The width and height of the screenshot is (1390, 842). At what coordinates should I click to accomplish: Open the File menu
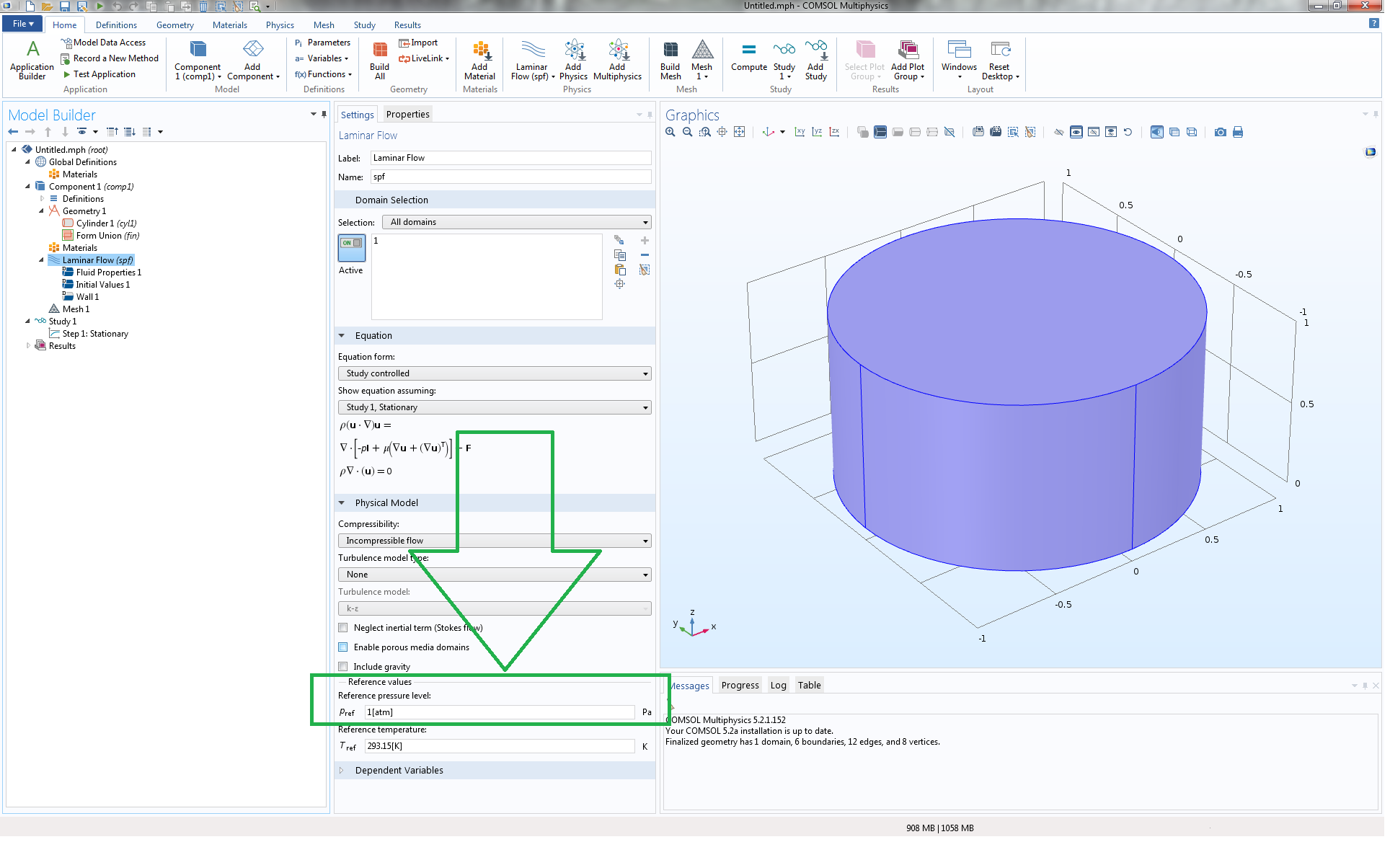(24, 24)
